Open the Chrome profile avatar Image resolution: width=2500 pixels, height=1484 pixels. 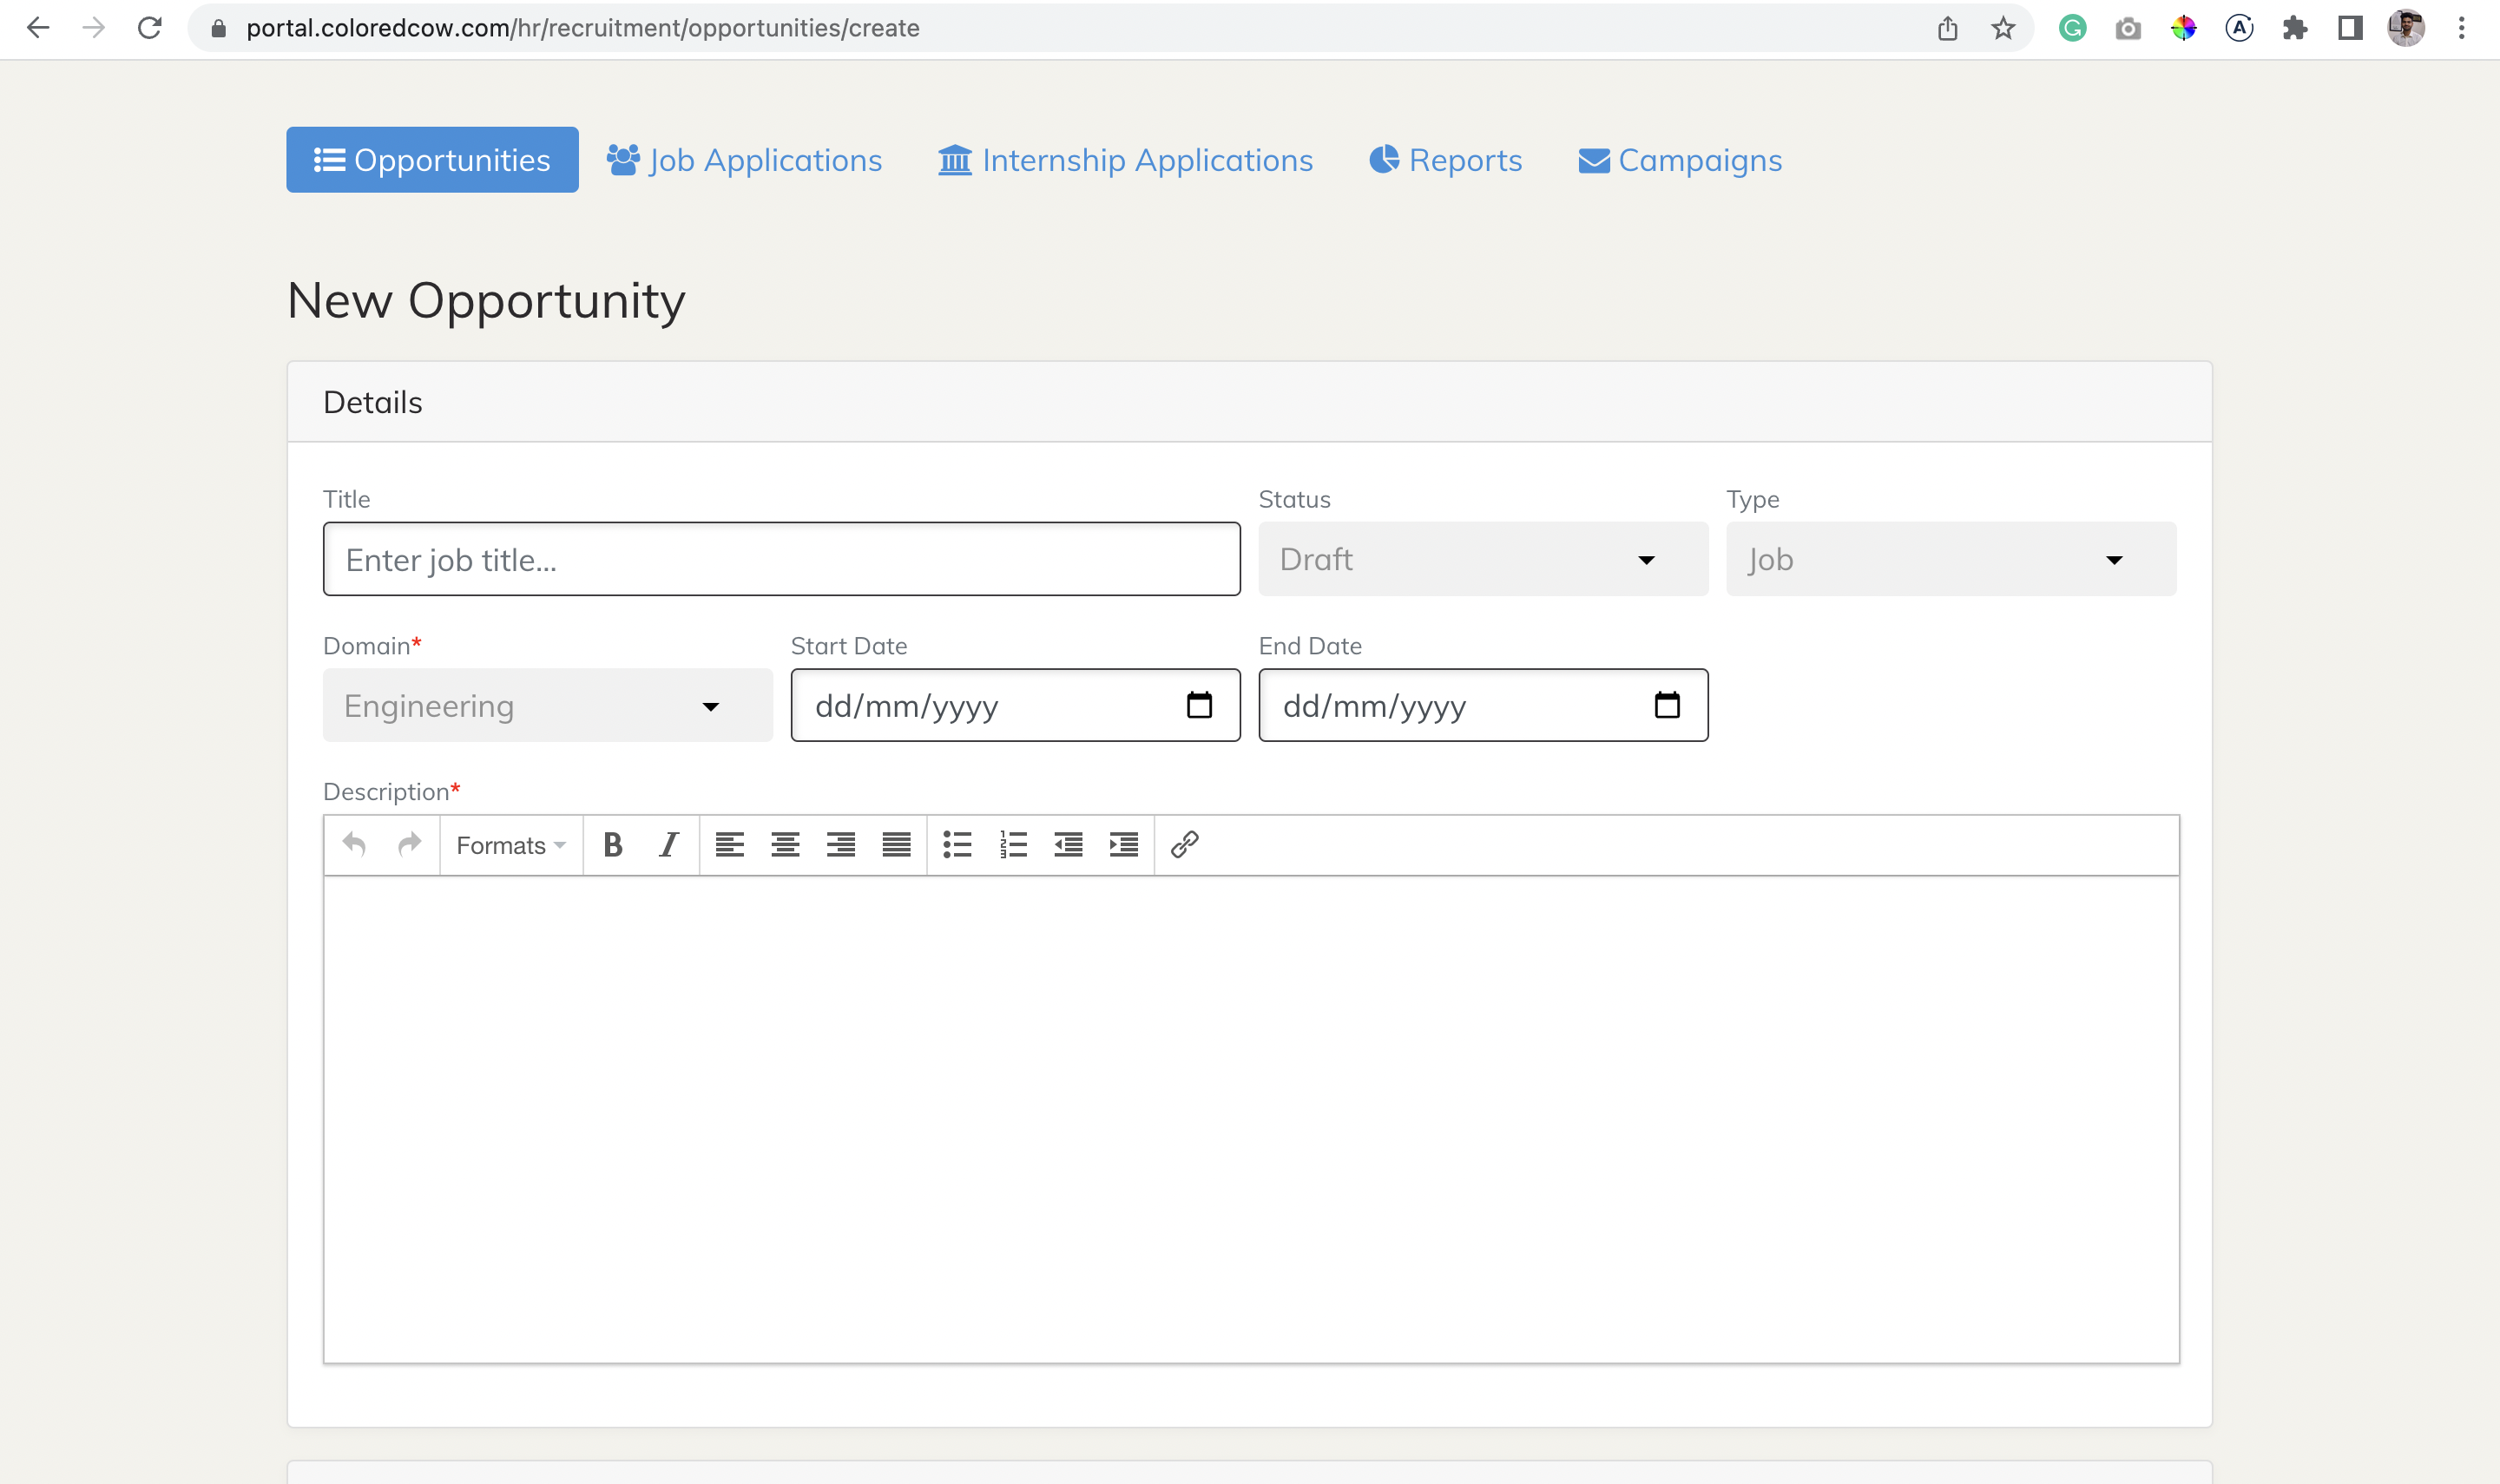pos(2406,28)
